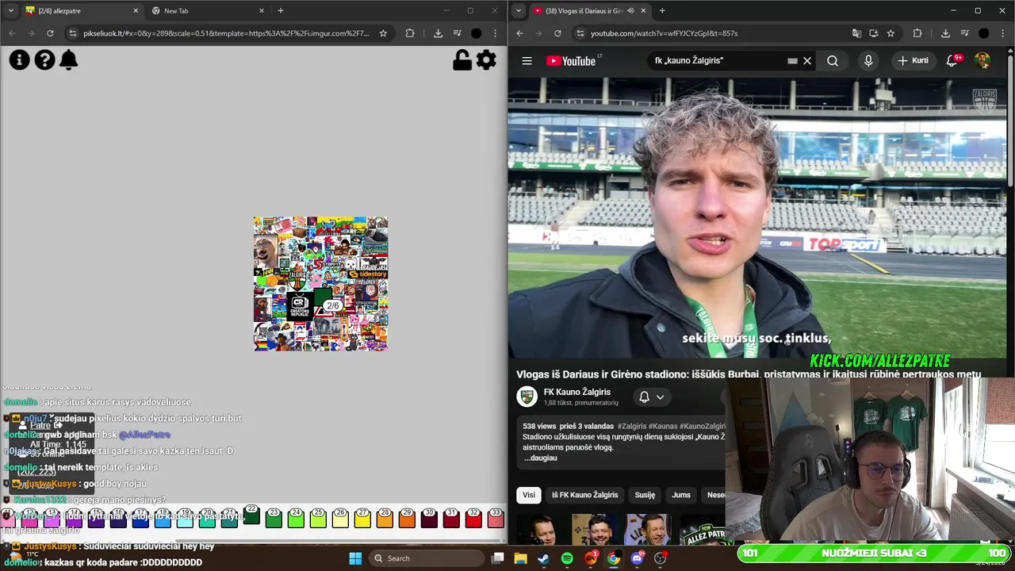Open extensions puzzle icon in left browser
The width and height of the screenshot is (1015, 571).
tap(410, 33)
